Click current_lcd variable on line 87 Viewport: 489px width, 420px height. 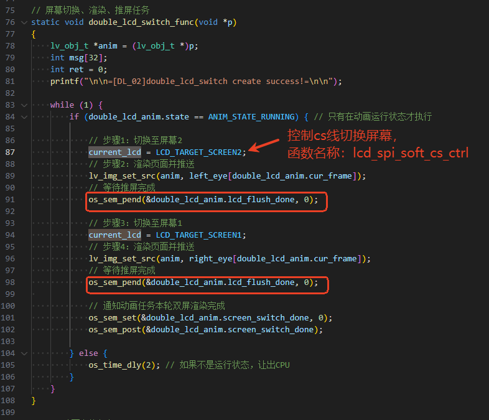point(114,152)
